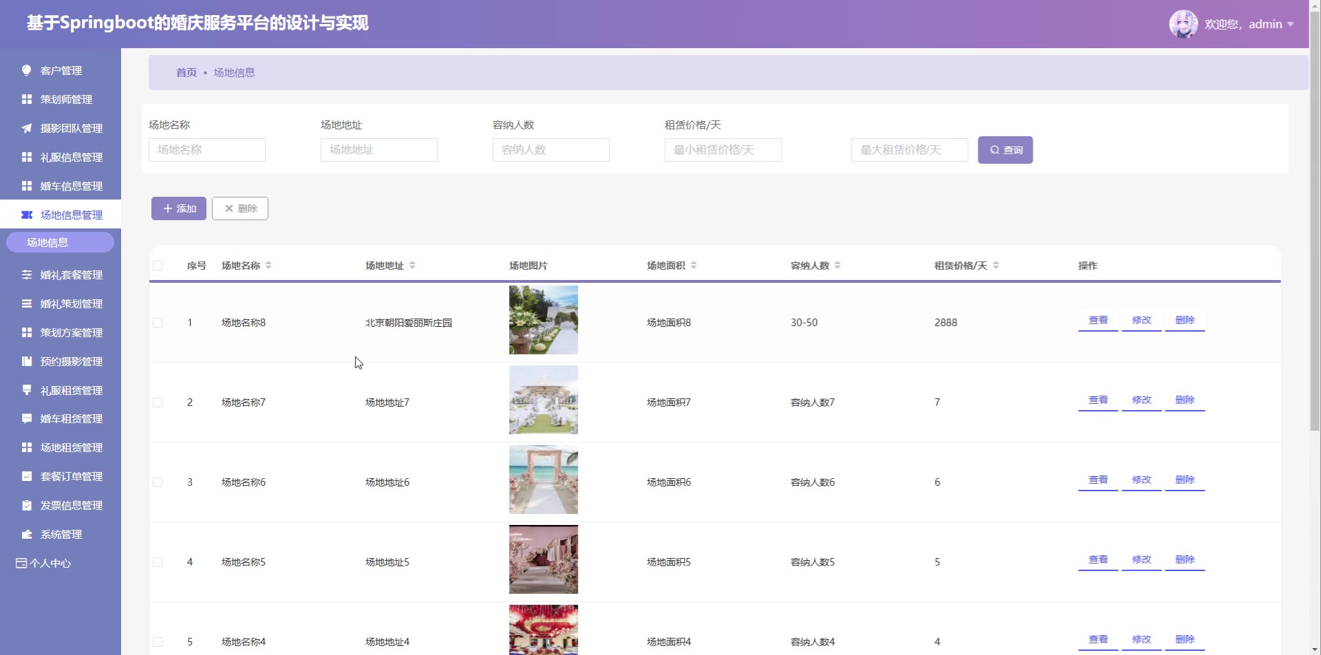Viewport: 1321px width, 655px height.
Task: Click the clipboard icon beside 发票信息管理
Action: pyautogui.click(x=27, y=505)
